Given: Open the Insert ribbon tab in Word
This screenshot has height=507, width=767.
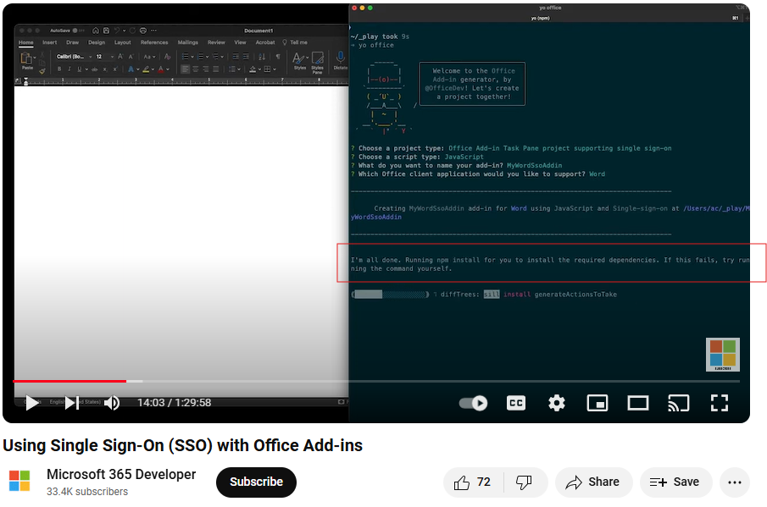Looking at the screenshot, I should (49, 42).
